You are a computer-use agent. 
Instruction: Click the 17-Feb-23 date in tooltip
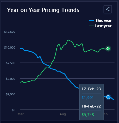[x=91, y=89]
